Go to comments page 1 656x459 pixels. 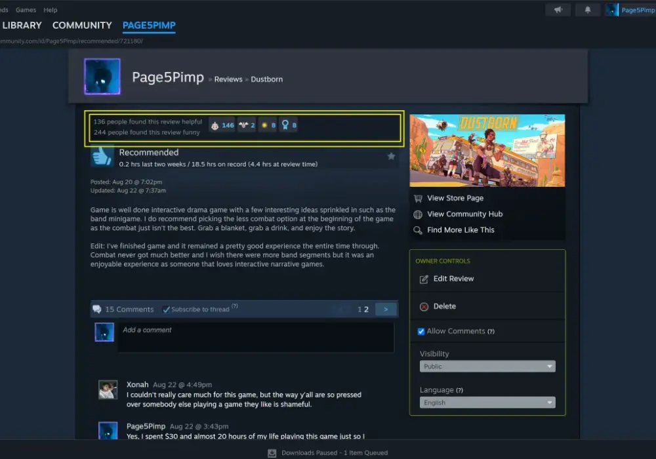tap(359, 309)
